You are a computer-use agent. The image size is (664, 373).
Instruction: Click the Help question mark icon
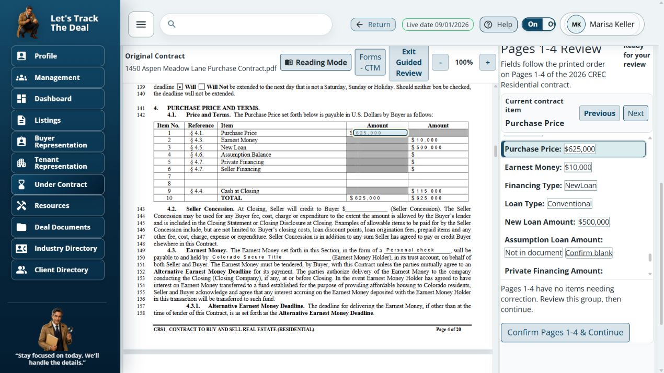(x=488, y=25)
